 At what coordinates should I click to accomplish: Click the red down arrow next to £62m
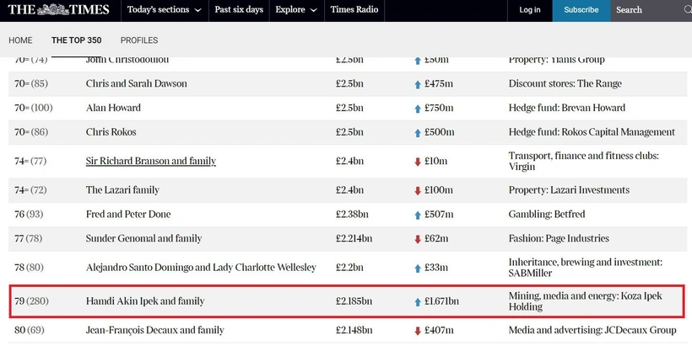click(418, 240)
